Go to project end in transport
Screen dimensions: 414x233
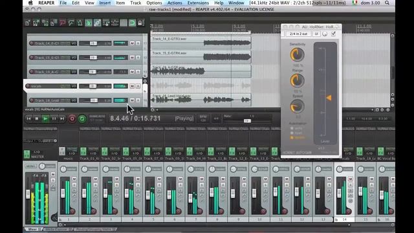(62, 119)
